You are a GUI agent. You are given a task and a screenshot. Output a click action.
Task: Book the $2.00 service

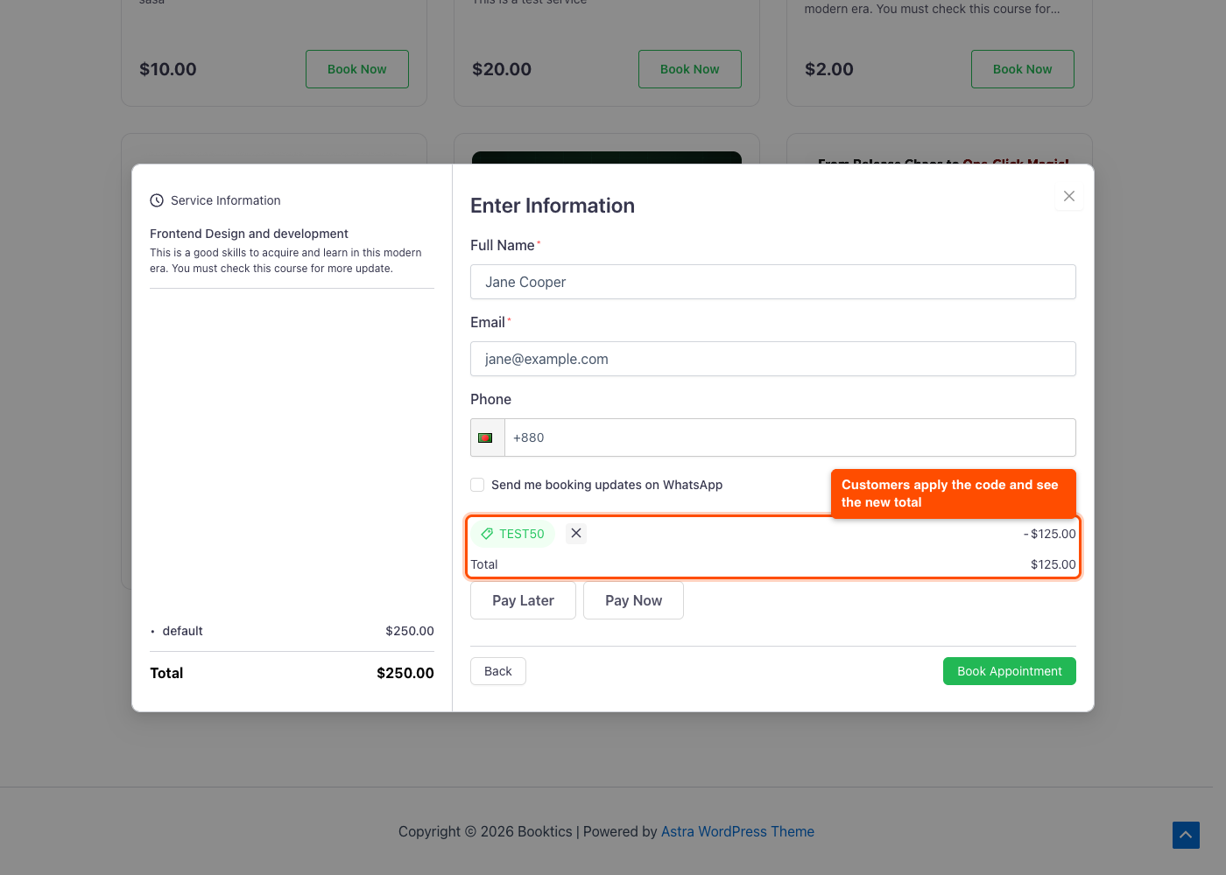(x=1023, y=69)
